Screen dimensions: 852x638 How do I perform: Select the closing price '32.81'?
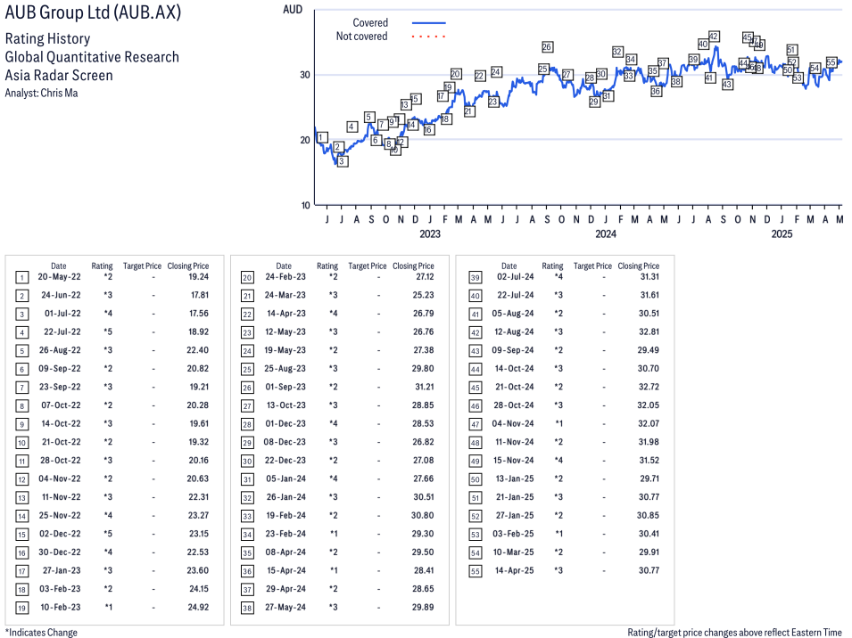(x=649, y=332)
